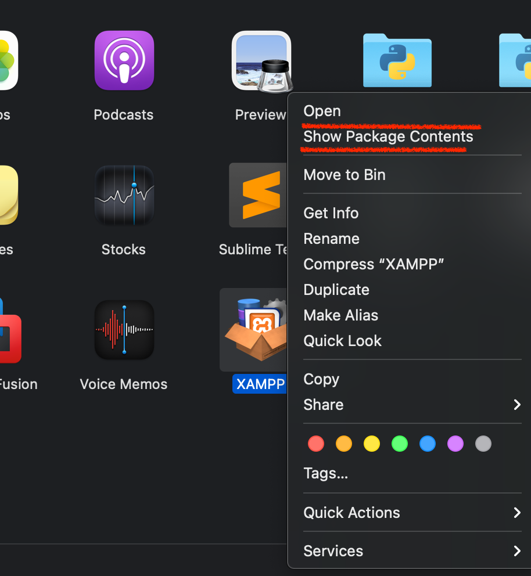This screenshot has height=576, width=531.
Task: Select the Preview app icon
Action: tap(262, 61)
